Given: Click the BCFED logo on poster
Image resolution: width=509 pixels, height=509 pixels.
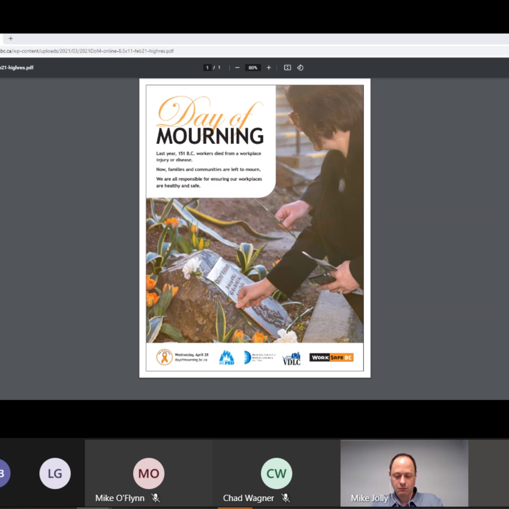Looking at the screenshot, I should pyautogui.click(x=226, y=357).
